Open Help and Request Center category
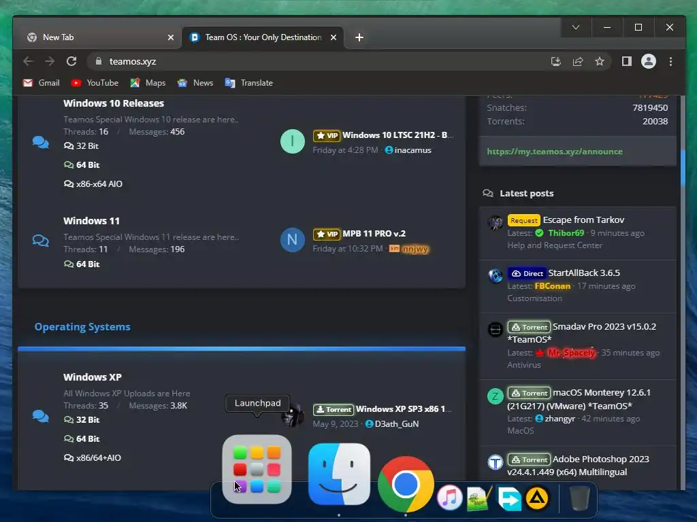 tap(555, 245)
